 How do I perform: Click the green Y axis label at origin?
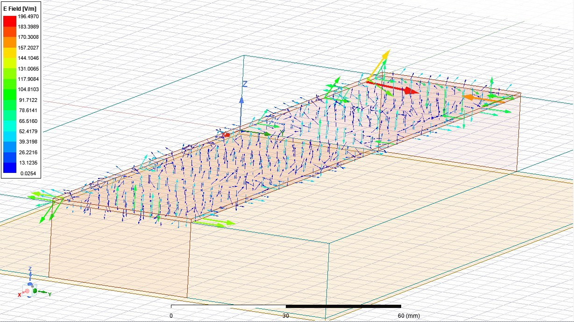[x=282, y=133]
